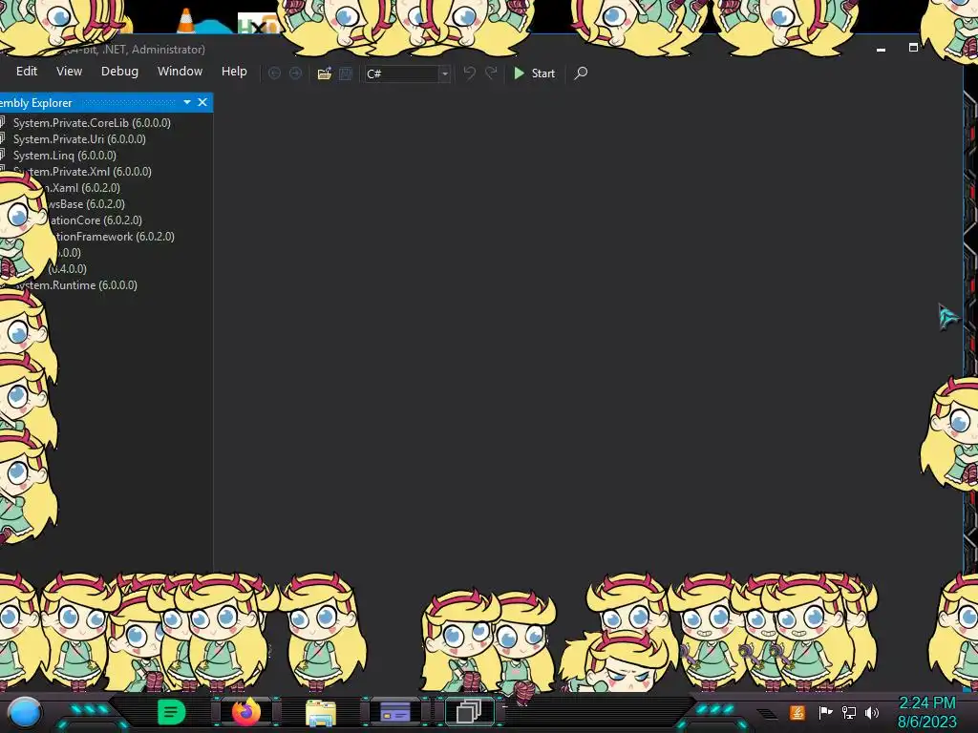This screenshot has width=978, height=733.
Task: Select System.Linq (6.0.0.0) assembly
Action: point(64,156)
